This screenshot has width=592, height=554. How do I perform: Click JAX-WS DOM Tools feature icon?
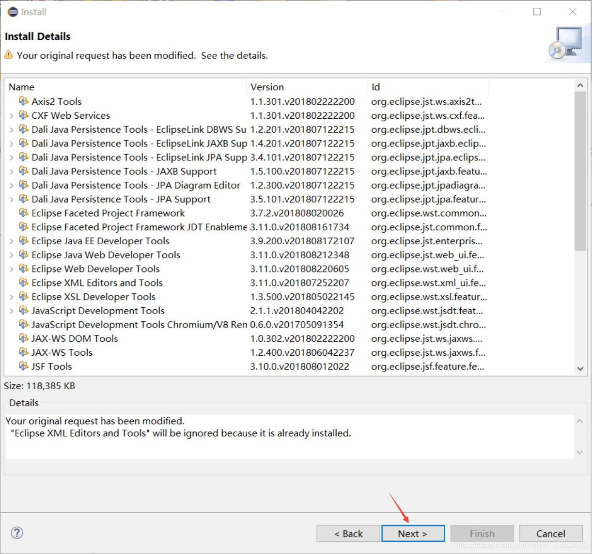click(23, 338)
